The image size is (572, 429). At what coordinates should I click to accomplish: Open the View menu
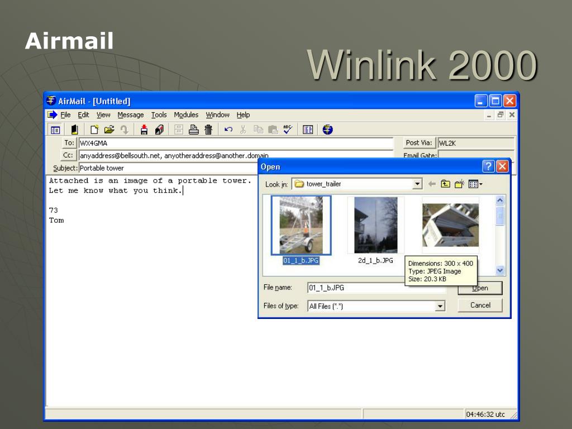point(103,115)
